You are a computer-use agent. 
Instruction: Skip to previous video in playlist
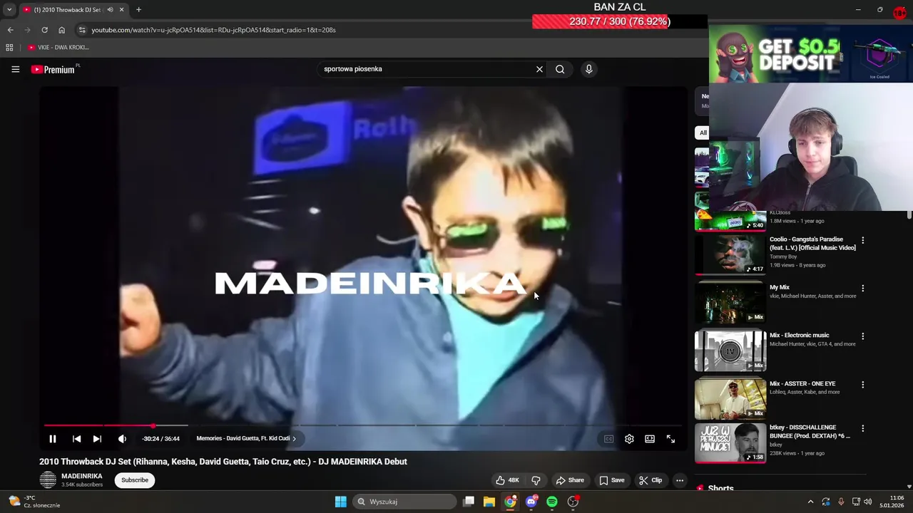76,439
